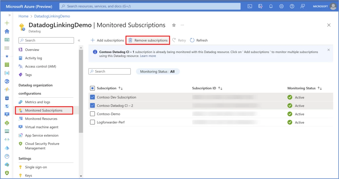Collapse the resource menu with double chevron
This screenshot has width=339, height=179.
click(79, 40)
